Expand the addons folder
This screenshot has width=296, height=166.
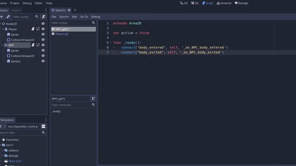tap(3, 150)
